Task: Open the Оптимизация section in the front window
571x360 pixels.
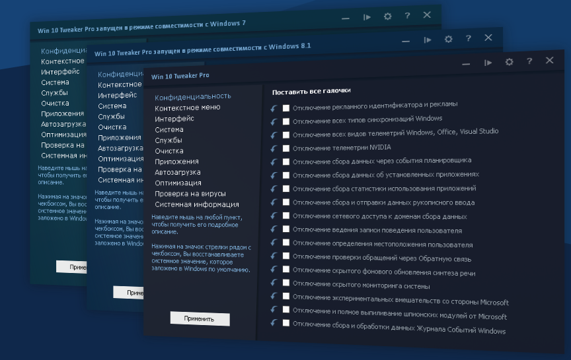Action: click(x=178, y=183)
